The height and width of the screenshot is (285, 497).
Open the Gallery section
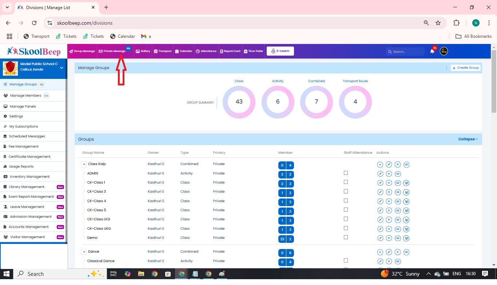[143, 51]
